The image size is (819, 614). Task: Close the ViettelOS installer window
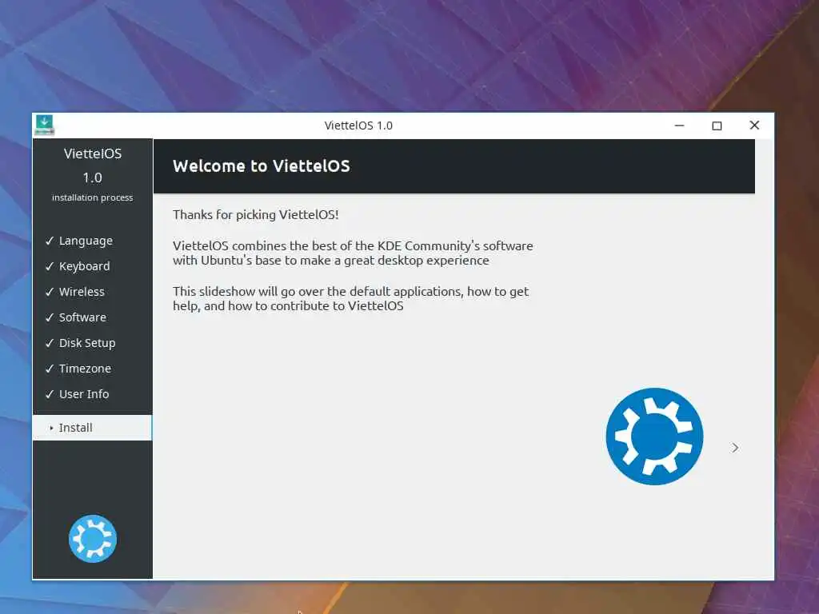[x=754, y=126]
